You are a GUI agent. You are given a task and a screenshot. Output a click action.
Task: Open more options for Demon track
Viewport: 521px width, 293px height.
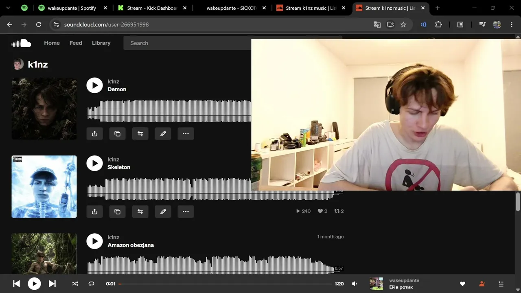click(x=186, y=133)
